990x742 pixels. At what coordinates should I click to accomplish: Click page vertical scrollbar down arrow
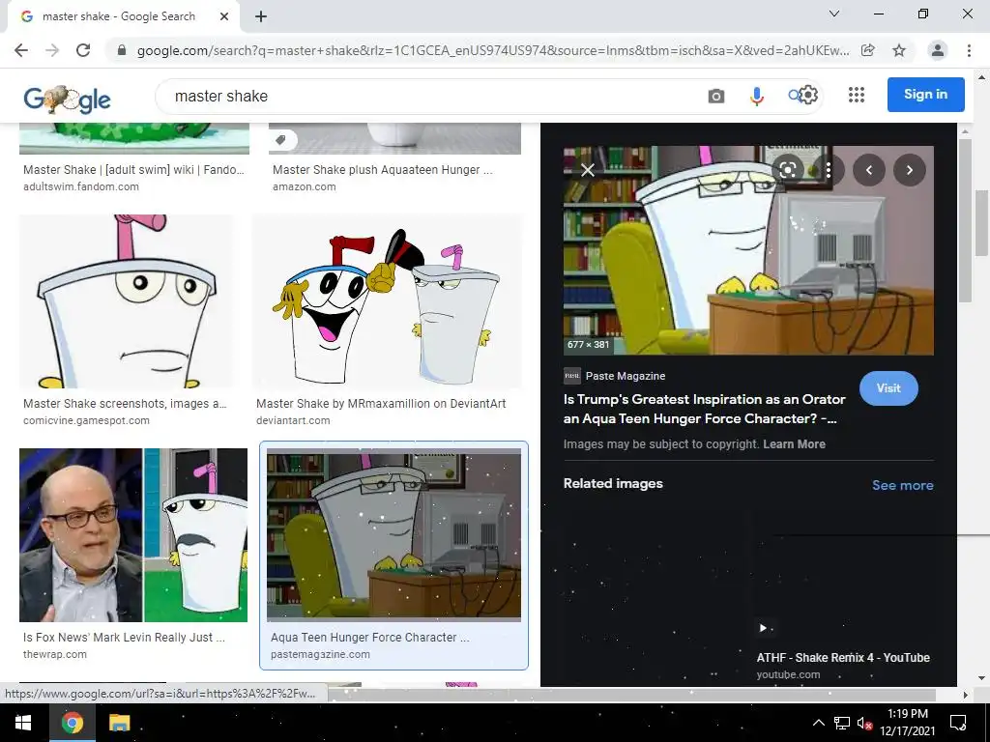pos(982,678)
